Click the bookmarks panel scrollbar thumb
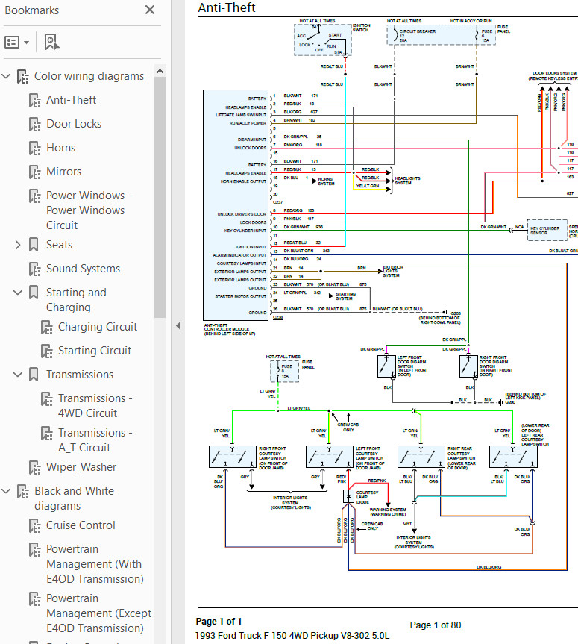This screenshot has height=644, width=578. click(160, 197)
